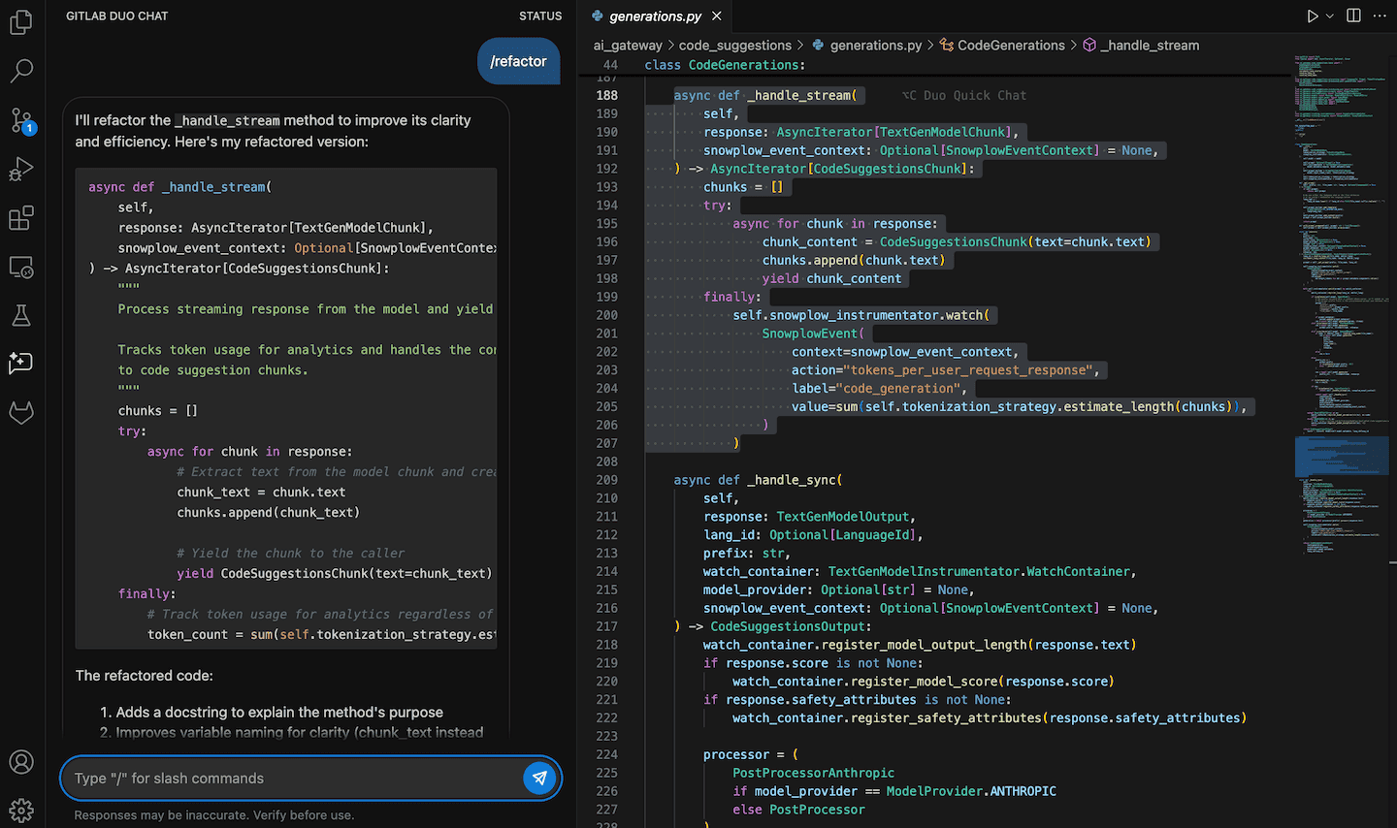Jump in file via the minimap highlight
The height and width of the screenshot is (828, 1397).
(x=1341, y=456)
